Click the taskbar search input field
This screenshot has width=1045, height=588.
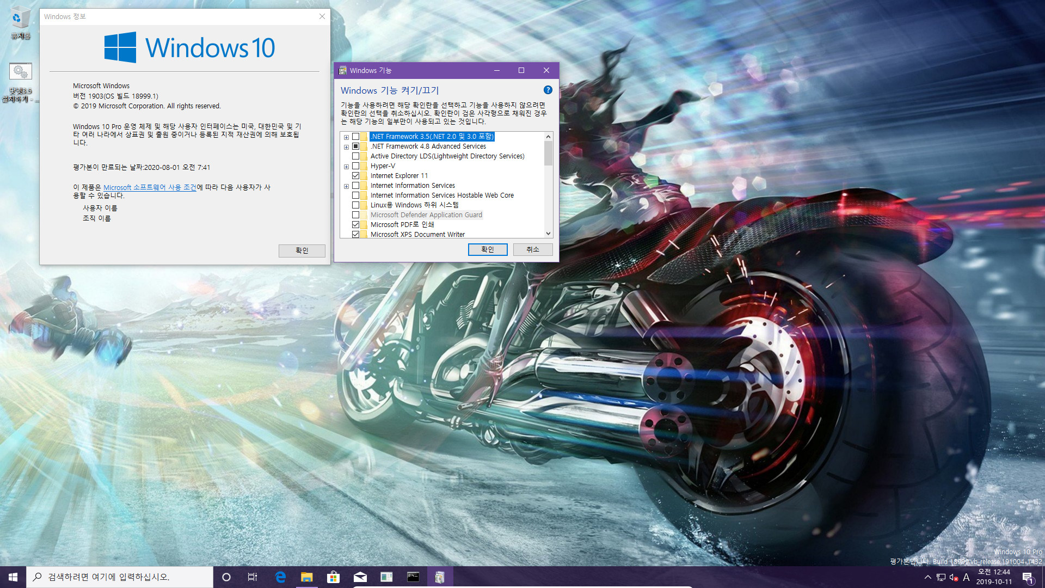[120, 577]
